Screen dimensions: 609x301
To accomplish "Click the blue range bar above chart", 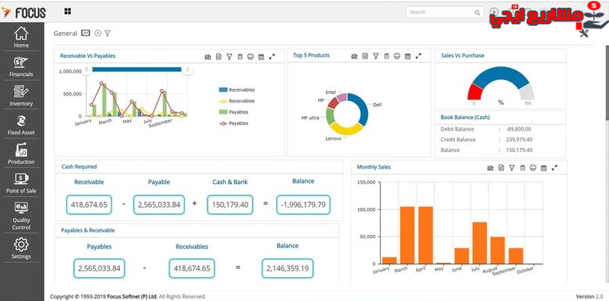I will point(137,70).
